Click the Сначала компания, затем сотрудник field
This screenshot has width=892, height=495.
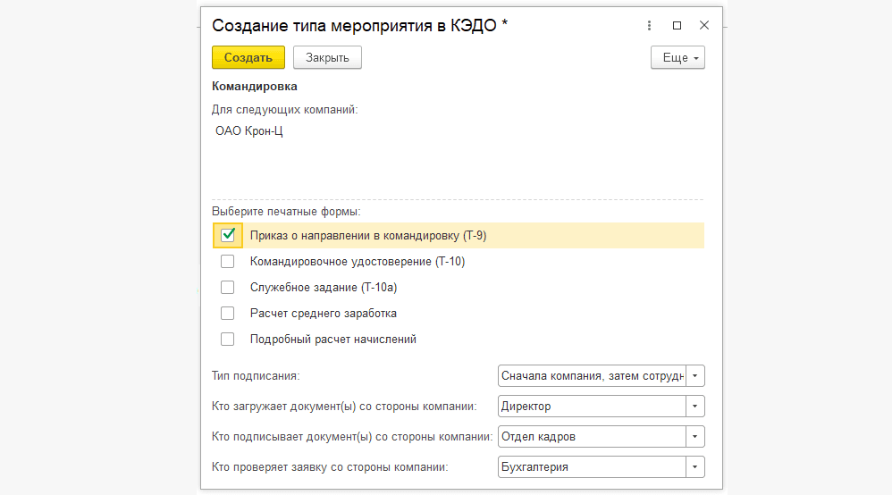coord(592,375)
